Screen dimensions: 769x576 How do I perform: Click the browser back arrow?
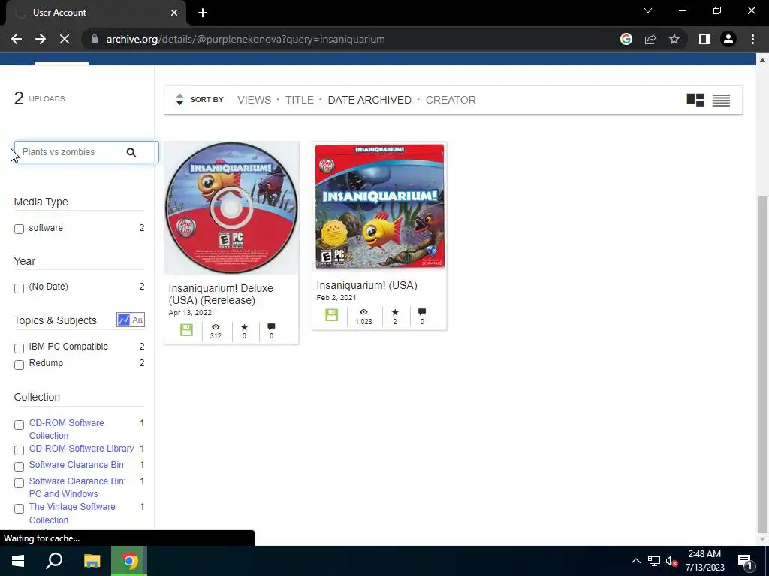click(17, 39)
